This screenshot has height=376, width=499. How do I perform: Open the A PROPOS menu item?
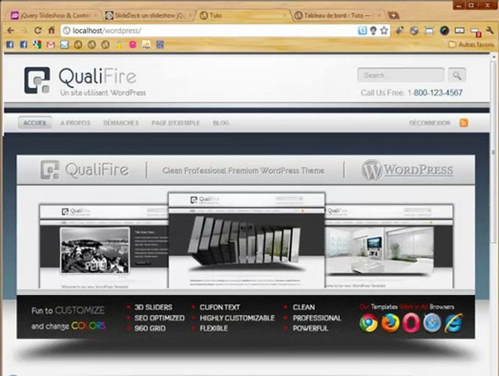click(75, 123)
